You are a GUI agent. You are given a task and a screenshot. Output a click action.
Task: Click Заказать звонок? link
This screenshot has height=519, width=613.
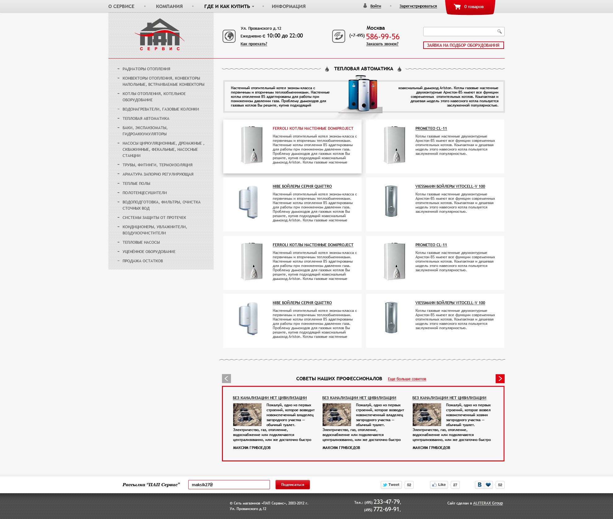coord(382,44)
